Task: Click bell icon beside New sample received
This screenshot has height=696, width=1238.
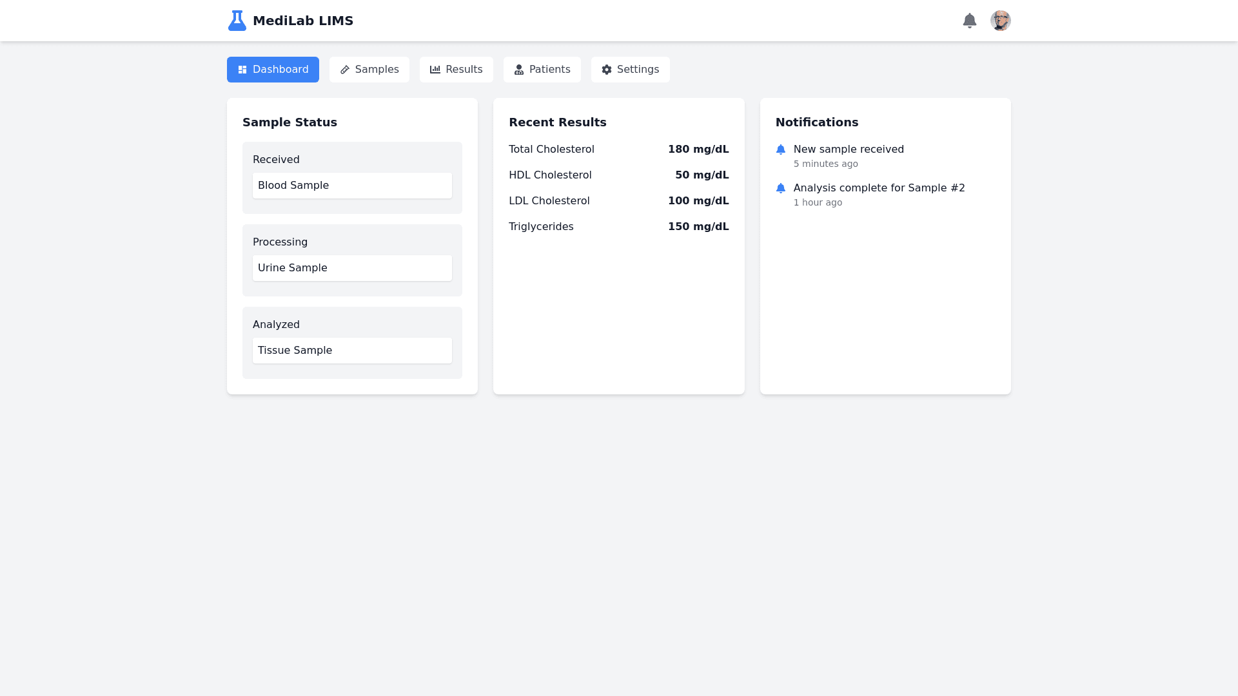Action: [781, 150]
